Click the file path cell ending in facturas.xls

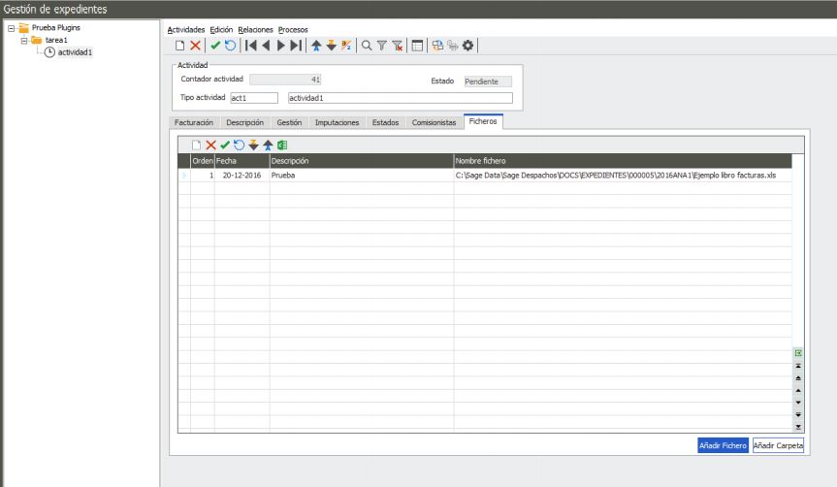(623, 176)
